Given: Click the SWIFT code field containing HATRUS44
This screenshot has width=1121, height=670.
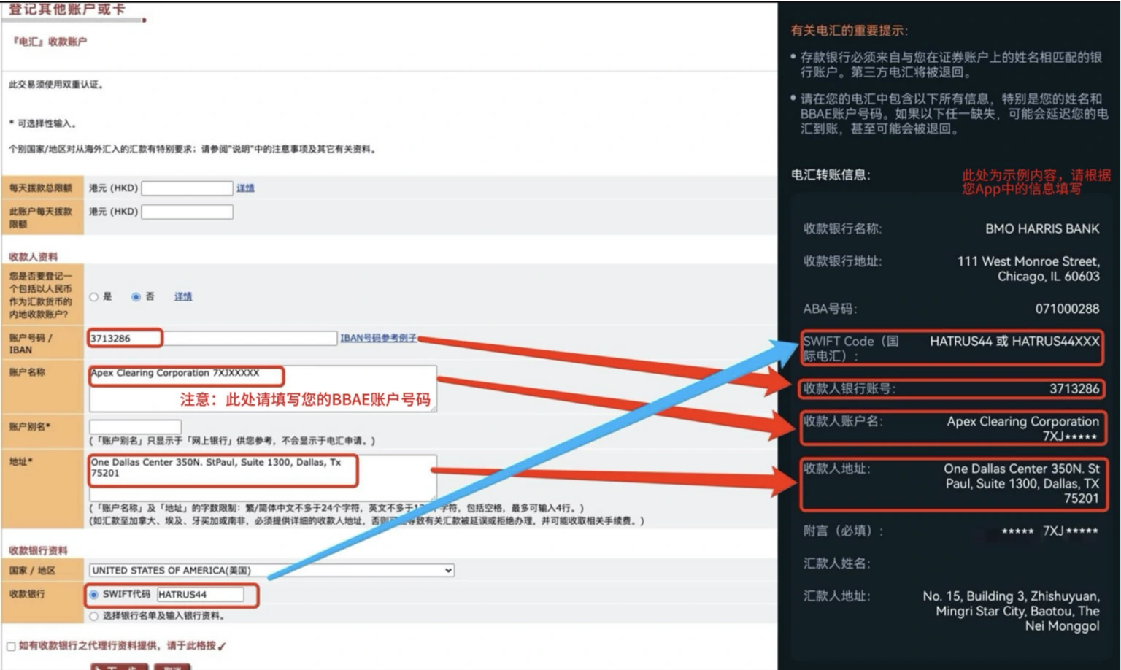Looking at the screenshot, I should (x=200, y=595).
